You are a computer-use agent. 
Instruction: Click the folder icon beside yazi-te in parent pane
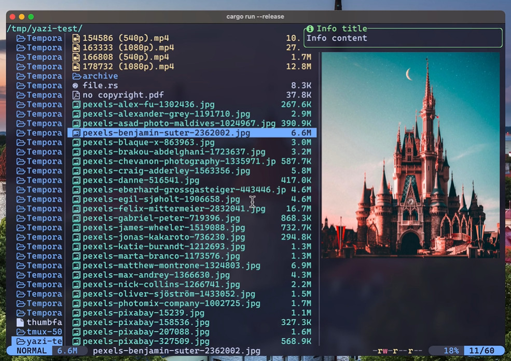(21, 341)
